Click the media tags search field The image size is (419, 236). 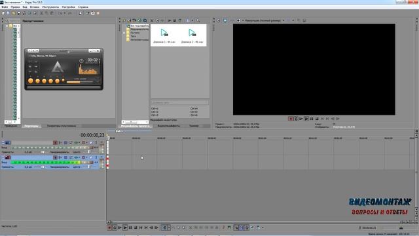[179, 102]
